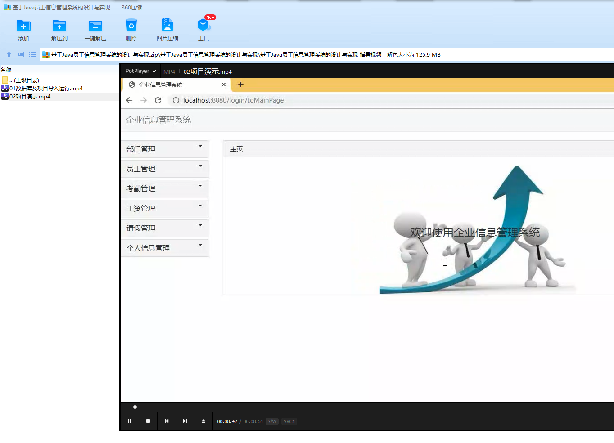The width and height of the screenshot is (614, 443).
Task: Toggle the S/W decoder indicator
Action: 272,422
